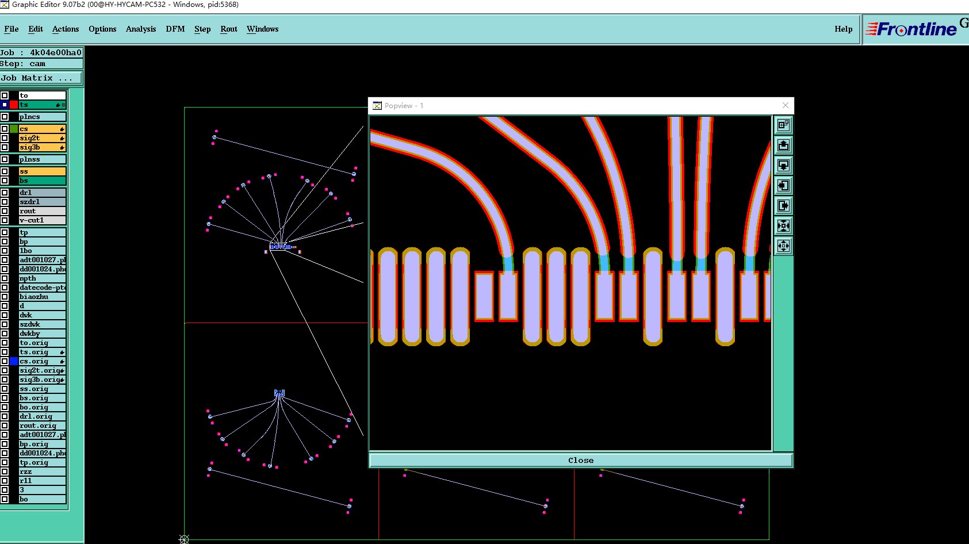Viewport: 969px width, 544px height.
Task: Select the 'datecode-pt' layer name
Action: point(43,288)
